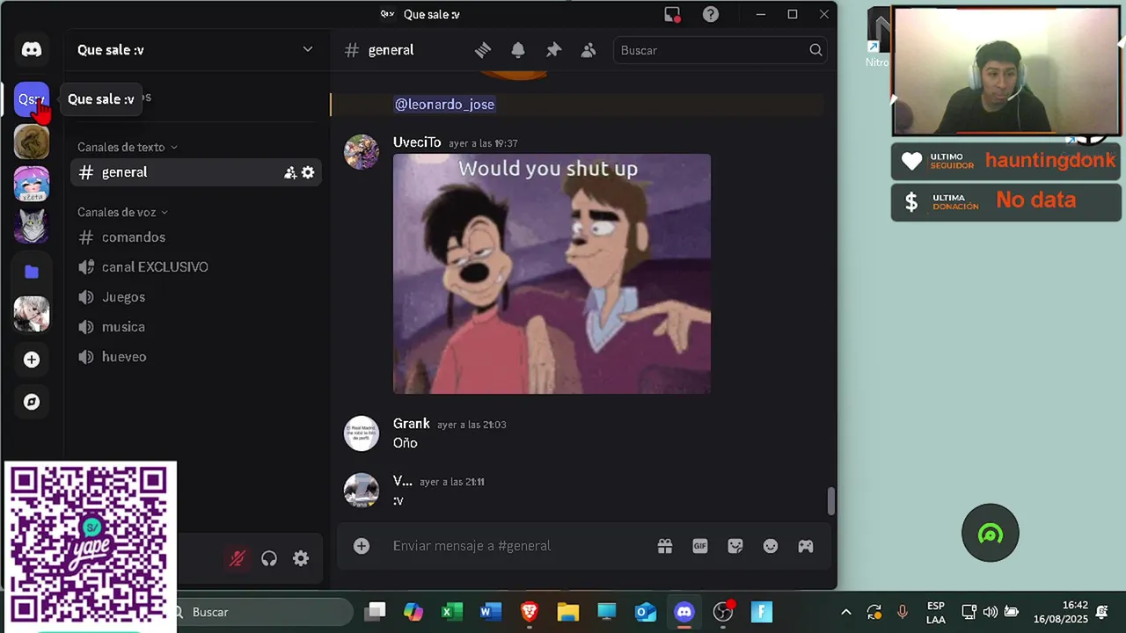
Task: Create invite for the general channel
Action: pyautogui.click(x=290, y=173)
